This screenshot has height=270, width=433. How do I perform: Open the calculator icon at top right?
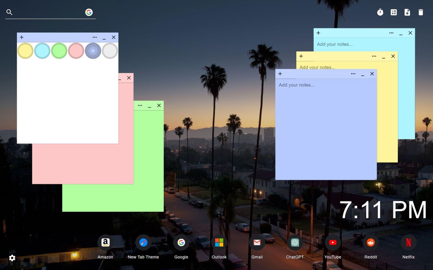pos(394,12)
